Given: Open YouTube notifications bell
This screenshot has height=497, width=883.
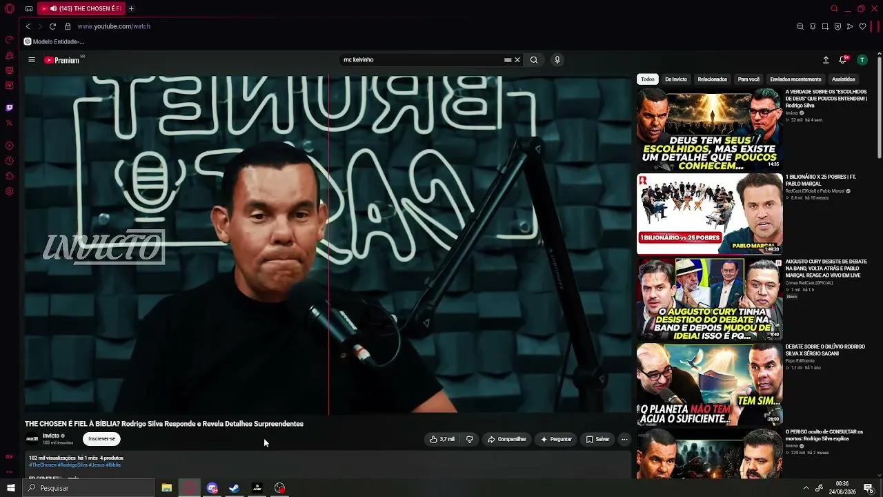Looking at the screenshot, I should 842,60.
